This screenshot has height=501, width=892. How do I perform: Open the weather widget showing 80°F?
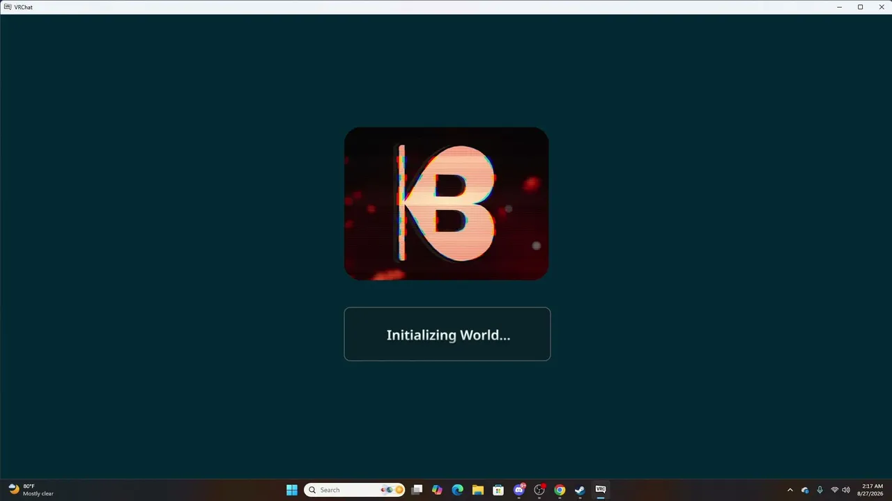[31, 490]
